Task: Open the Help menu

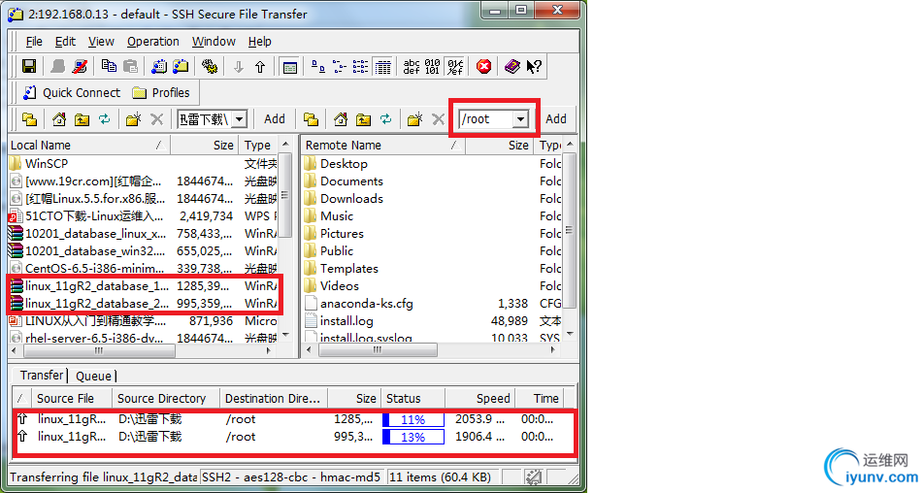Action: (259, 42)
